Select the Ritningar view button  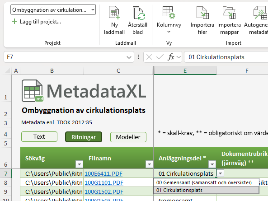pos(84,137)
